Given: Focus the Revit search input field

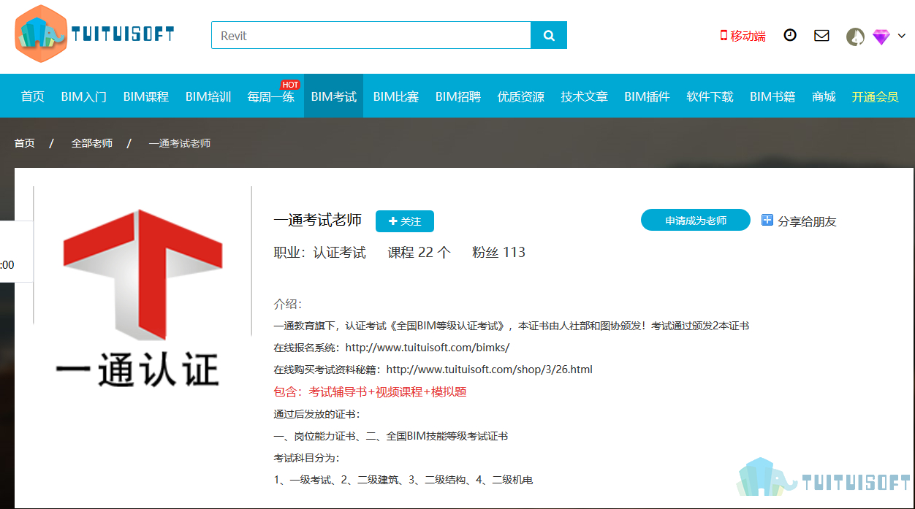Looking at the screenshot, I should click(371, 35).
